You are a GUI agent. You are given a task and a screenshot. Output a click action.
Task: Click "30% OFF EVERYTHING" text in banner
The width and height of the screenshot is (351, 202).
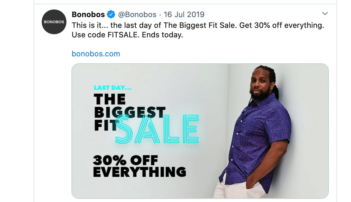pyautogui.click(x=139, y=166)
